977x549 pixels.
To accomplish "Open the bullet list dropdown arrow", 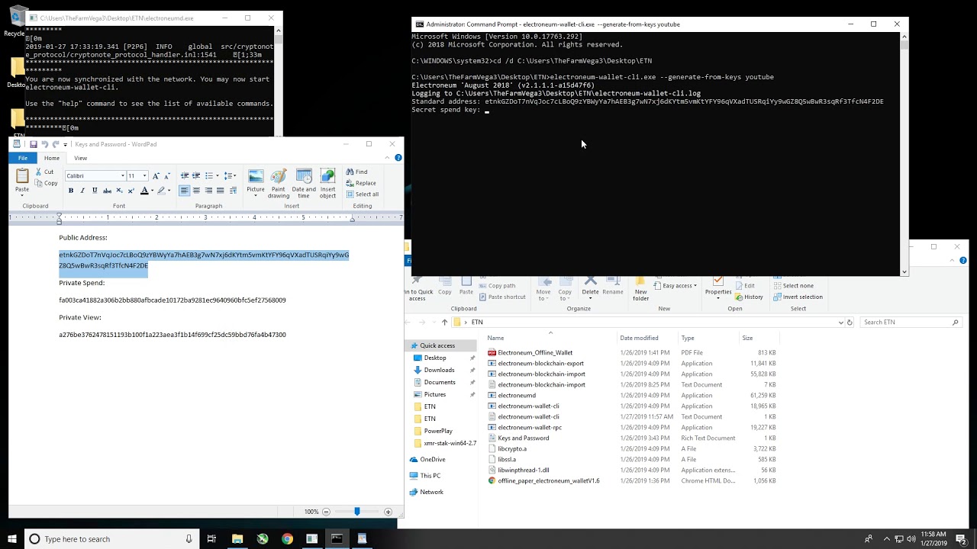I will click(216, 176).
